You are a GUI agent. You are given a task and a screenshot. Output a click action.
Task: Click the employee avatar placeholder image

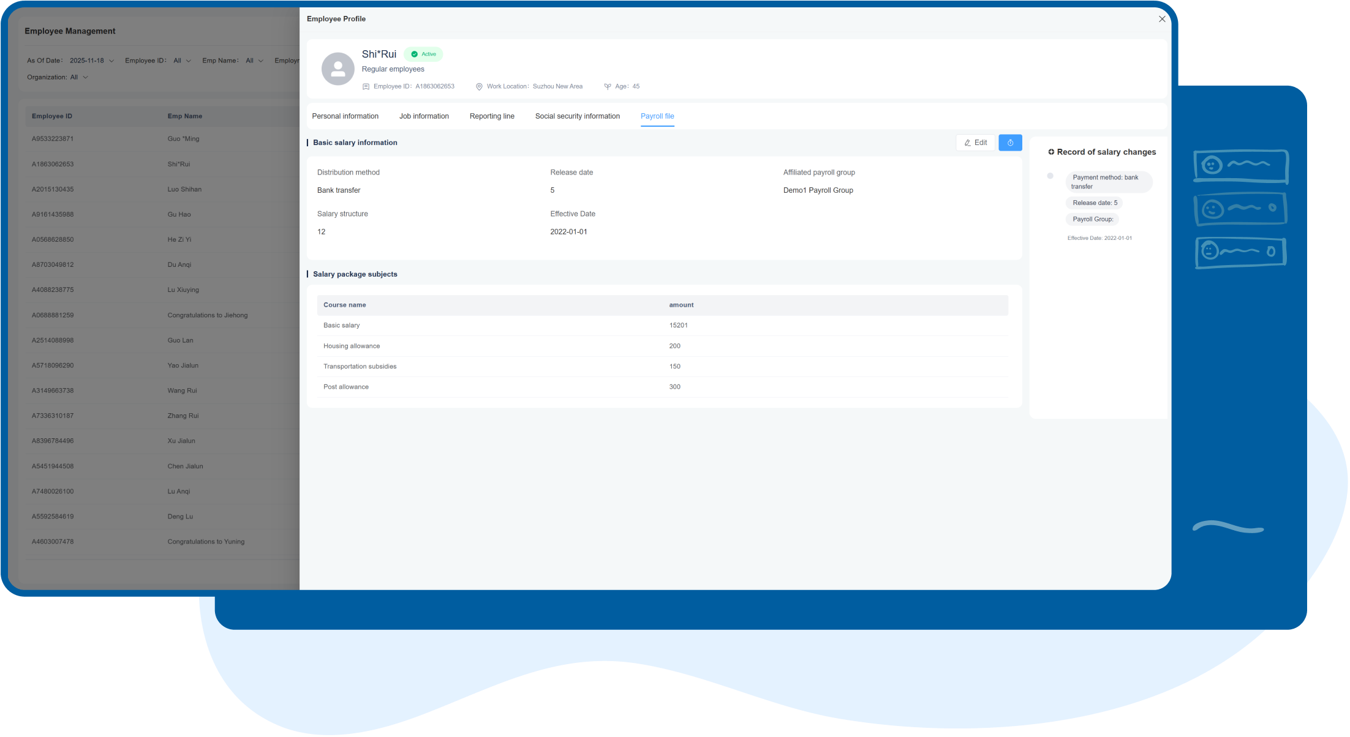coord(337,69)
